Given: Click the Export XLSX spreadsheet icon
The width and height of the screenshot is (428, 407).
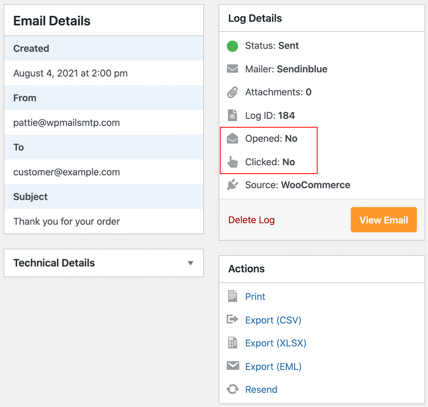Looking at the screenshot, I should (232, 343).
